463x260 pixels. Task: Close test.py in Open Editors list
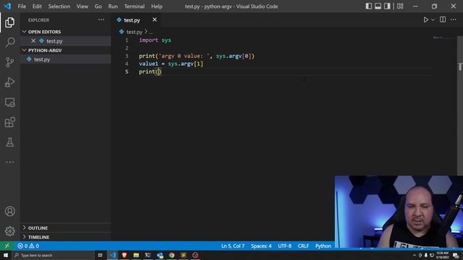(x=33, y=41)
